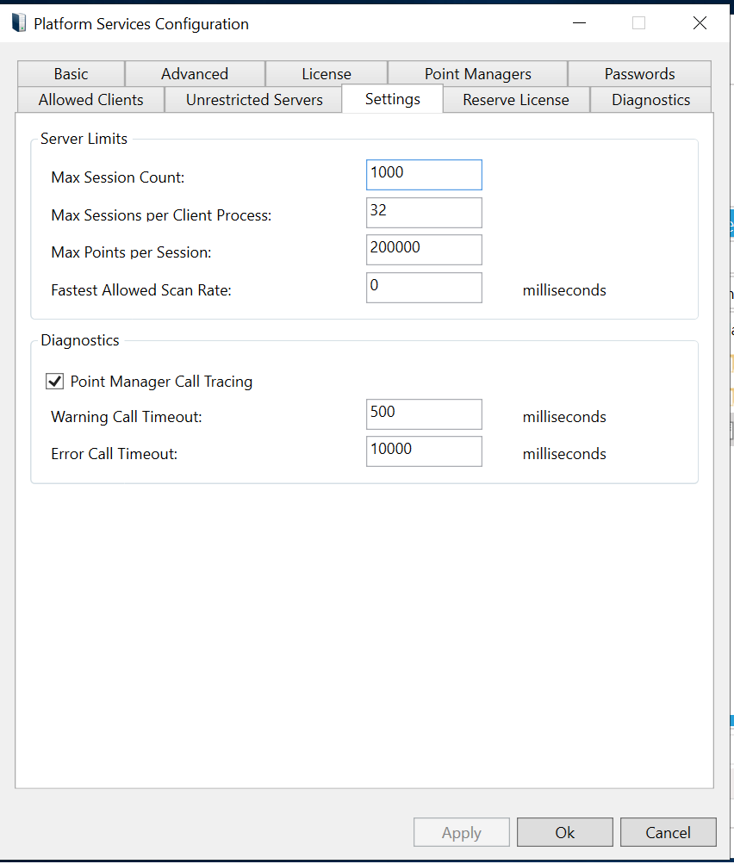Viewport: 734px width, 864px height.
Task: Select the Reserve License tab
Action: pos(515,100)
